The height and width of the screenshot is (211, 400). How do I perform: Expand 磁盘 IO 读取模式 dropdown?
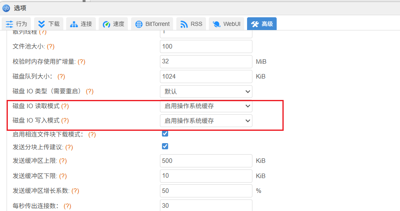point(206,106)
